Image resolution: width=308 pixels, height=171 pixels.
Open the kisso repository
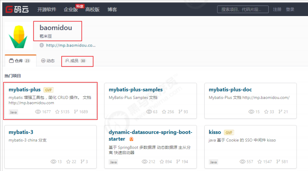pyautogui.click(x=214, y=132)
